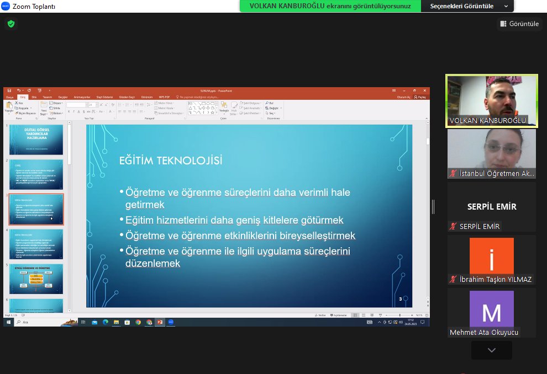Click Biçim Boyacısı format painter
The image size is (547, 374).
[x=25, y=113]
